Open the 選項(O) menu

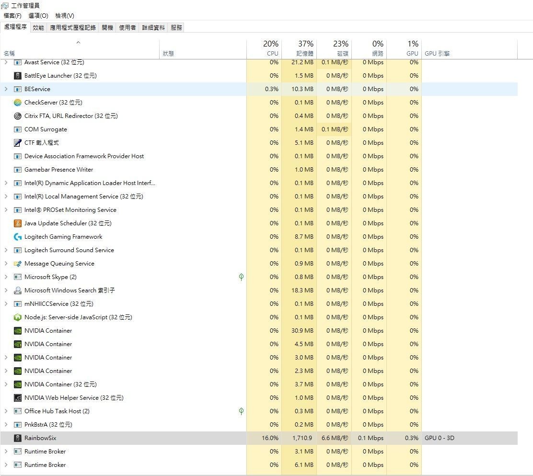38,16
